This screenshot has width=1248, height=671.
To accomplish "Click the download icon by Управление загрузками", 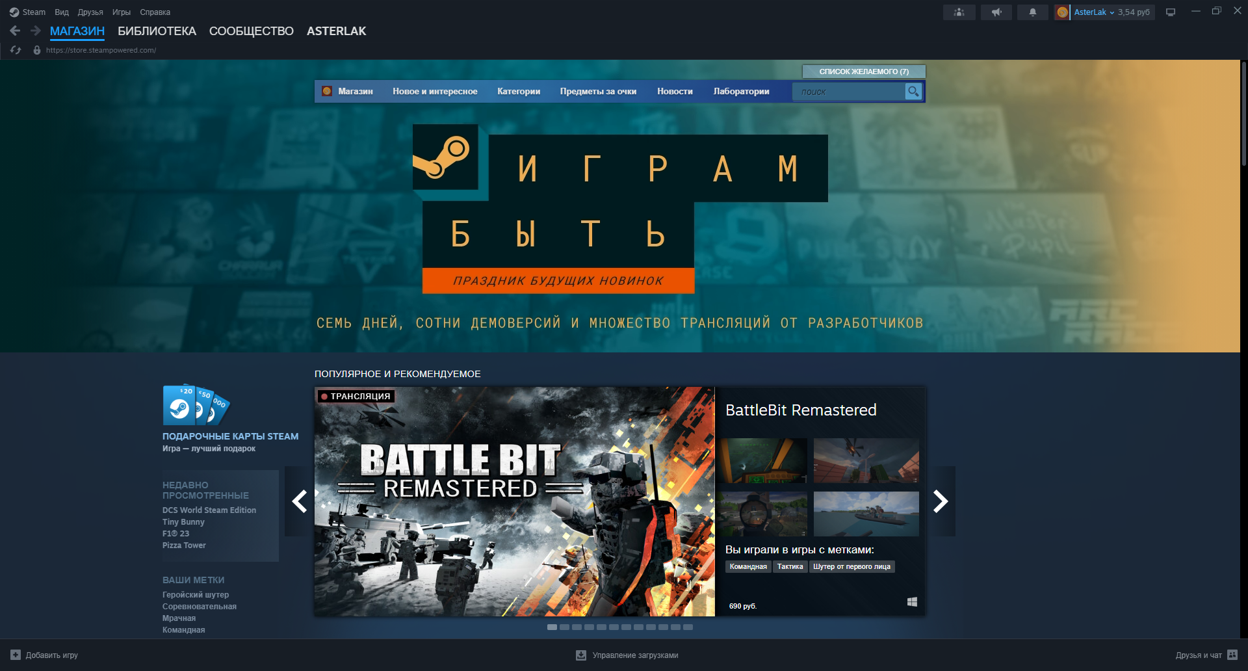I will pos(581,655).
